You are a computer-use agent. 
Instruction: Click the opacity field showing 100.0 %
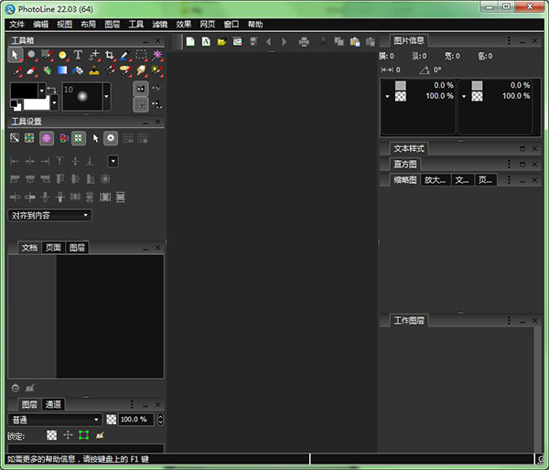(136, 420)
